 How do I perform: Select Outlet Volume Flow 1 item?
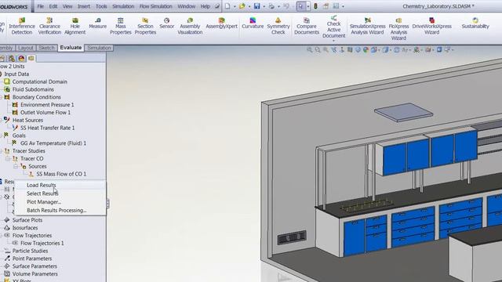click(45, 112)
